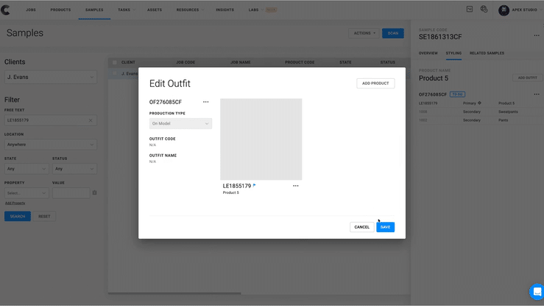Screen dimensions: 544x306
Task: Click the Free Text input containing LE1855179
Action: coord(51,120)
